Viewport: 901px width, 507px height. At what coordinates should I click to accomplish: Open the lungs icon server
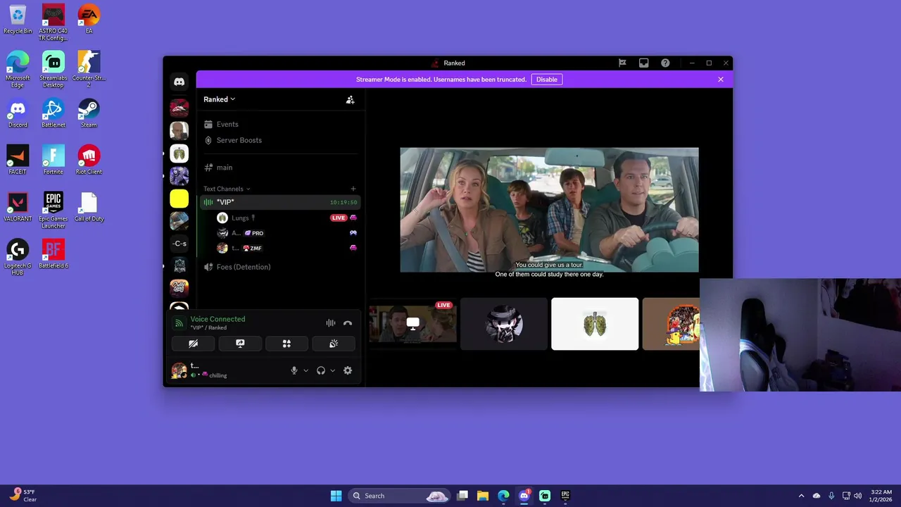179,154
